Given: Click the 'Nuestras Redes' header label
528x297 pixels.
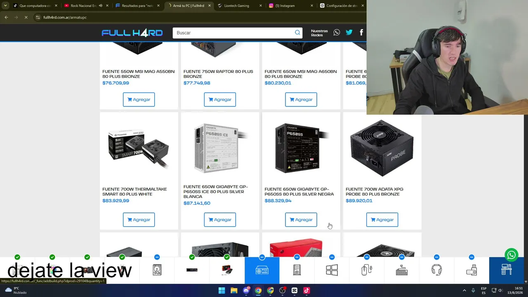Looking at the screenshot, I should point(319,33).
